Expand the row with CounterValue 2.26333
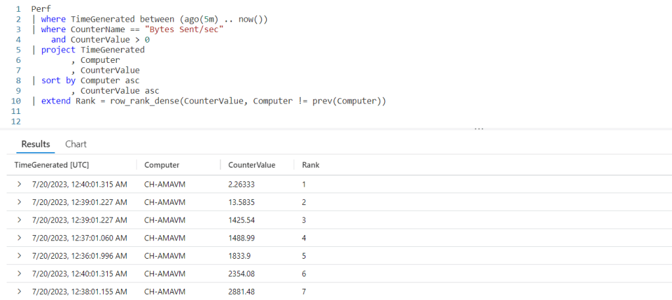This screenshot has height=300, width=672. click(19, 184)
